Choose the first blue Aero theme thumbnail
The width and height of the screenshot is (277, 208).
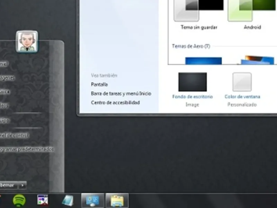(x=204, y=61)
